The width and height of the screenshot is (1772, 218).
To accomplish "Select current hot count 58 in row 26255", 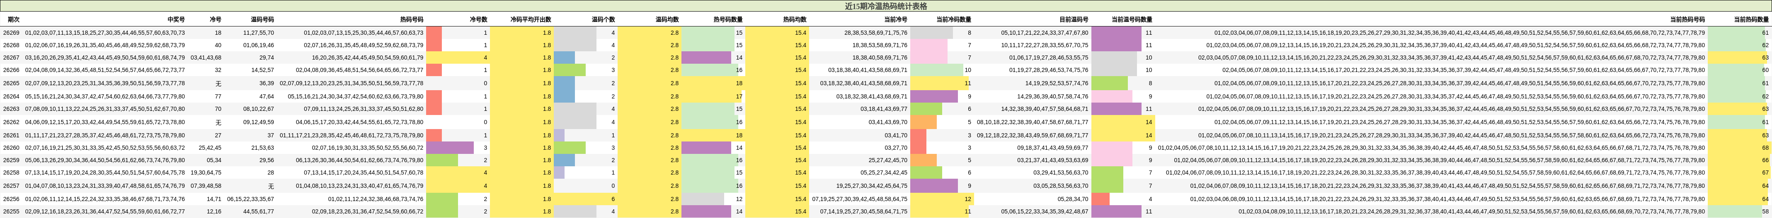I will (1765, 211).
